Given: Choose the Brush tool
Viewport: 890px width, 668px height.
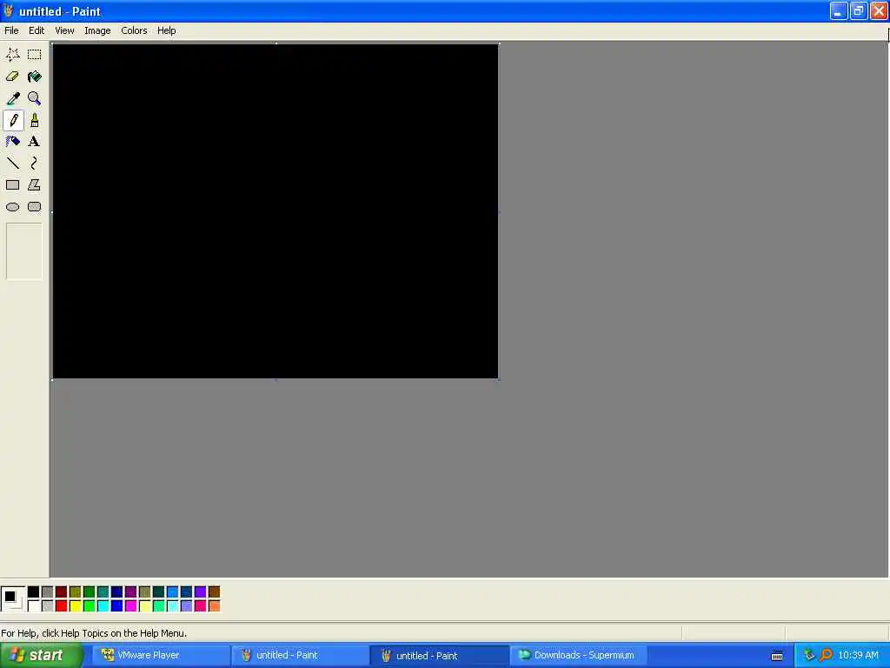Looking at the screenshot, I should click(35, 120).
